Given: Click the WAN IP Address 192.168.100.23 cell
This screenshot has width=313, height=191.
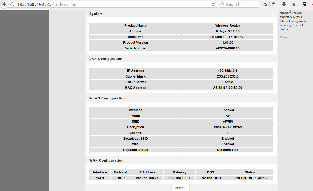Looking at the screenshot, I should (147, 178).
